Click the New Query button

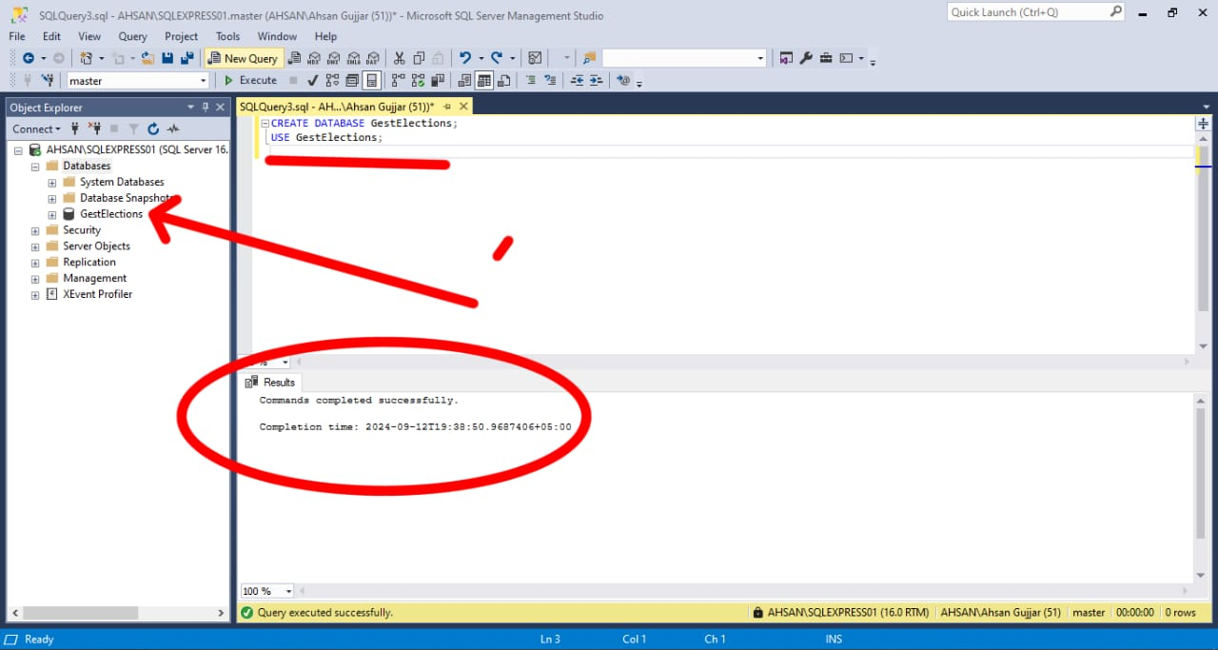coord(243,58)
